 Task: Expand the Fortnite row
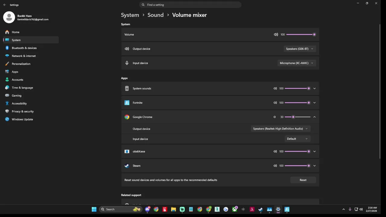tap(314, 102)
